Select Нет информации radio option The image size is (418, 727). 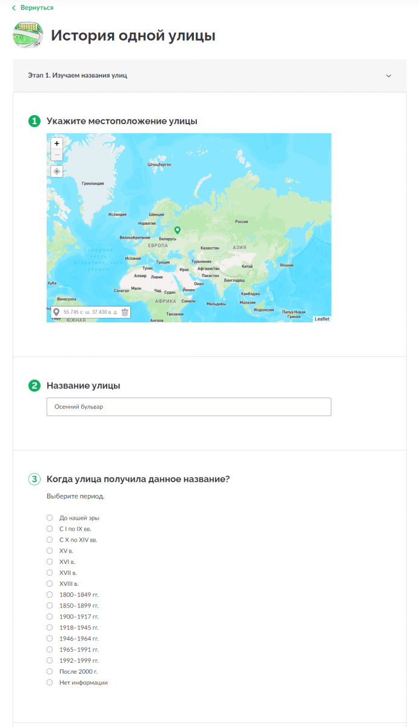pos(50,682)
